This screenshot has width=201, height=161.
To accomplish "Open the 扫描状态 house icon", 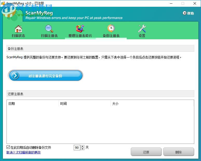I will (x=18, y=29).
